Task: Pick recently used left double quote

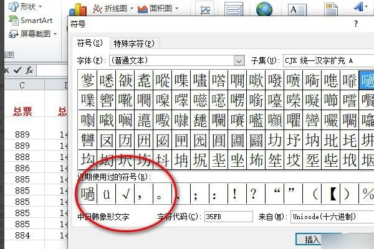Action: (274, 194)
